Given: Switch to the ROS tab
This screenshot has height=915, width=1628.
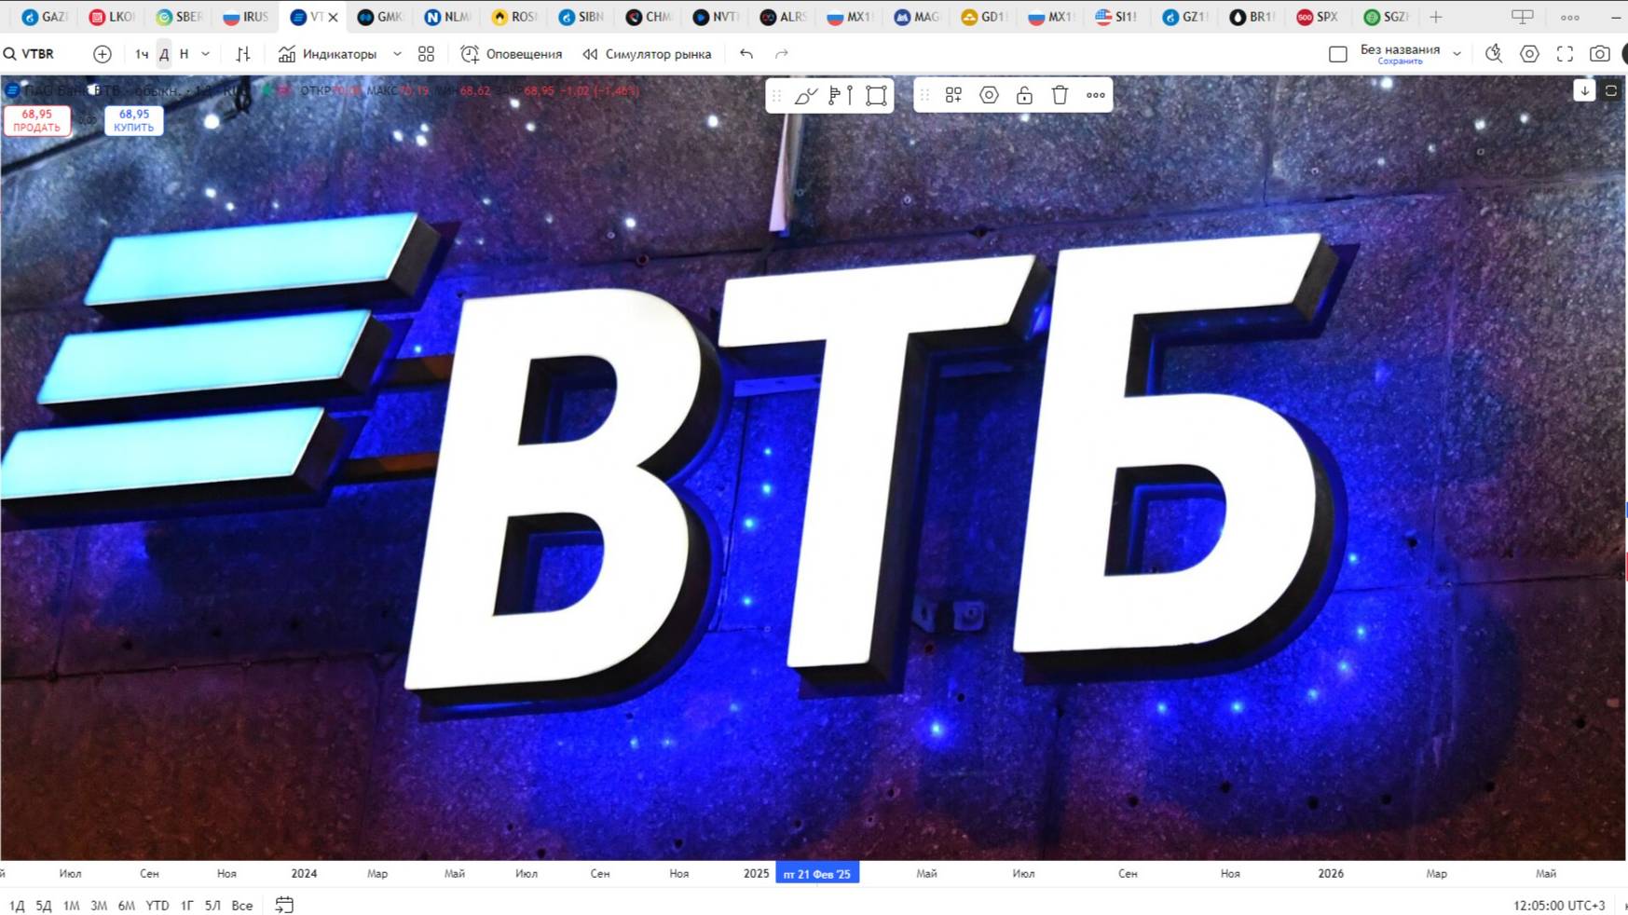Looking at the screenshot, I should 514,17.
